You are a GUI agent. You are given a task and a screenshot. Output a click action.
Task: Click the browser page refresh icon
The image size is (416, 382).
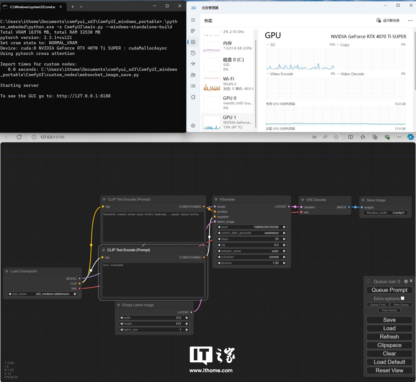(19, 137)
